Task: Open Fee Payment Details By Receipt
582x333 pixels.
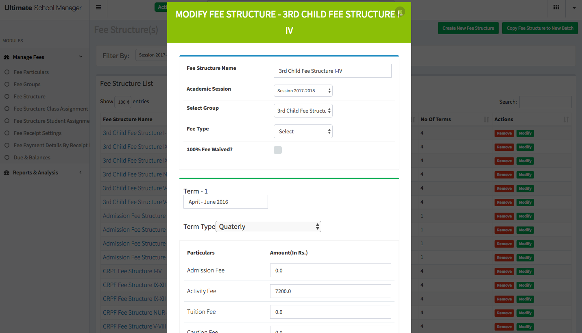Action: 52,145
